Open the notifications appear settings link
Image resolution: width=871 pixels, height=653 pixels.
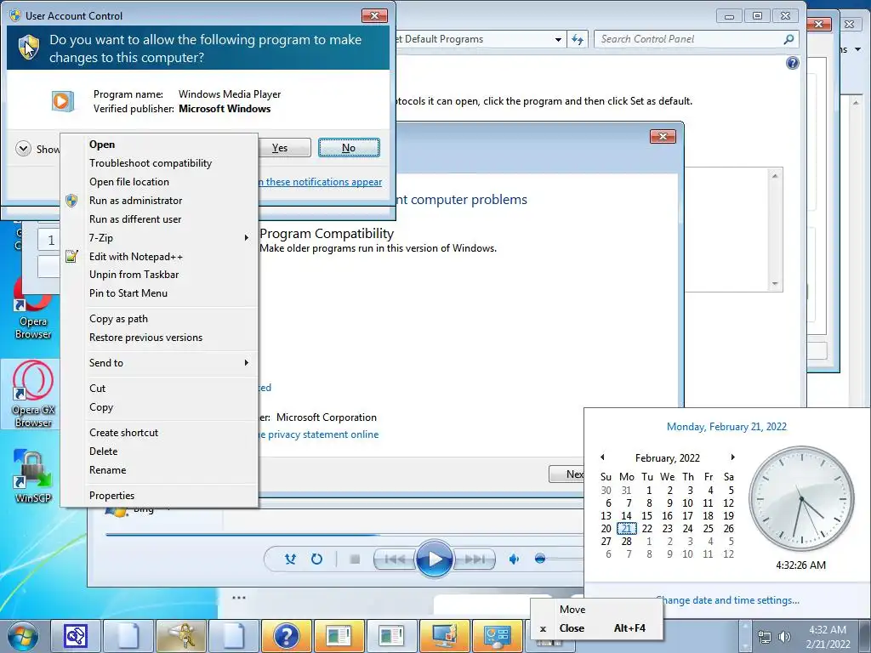[x=321, y=182]
